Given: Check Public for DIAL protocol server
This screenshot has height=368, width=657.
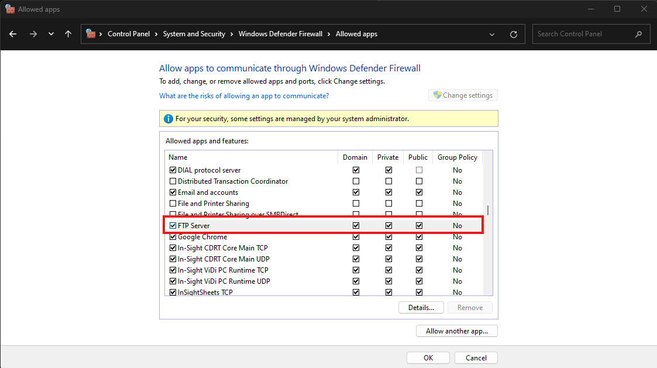Looking at the screenshot, I should pyautogui.click(x=419, y=170).
